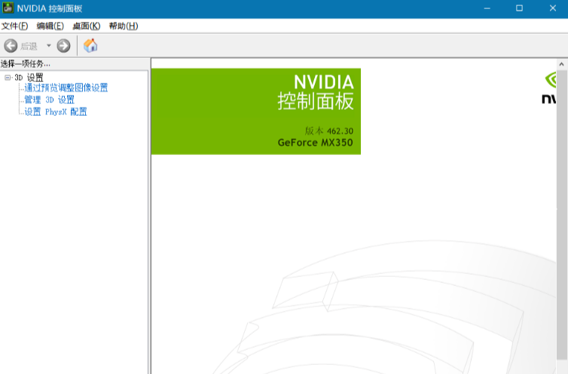Click the 选择一项任务... header text
568x374 pixels.
26,64
